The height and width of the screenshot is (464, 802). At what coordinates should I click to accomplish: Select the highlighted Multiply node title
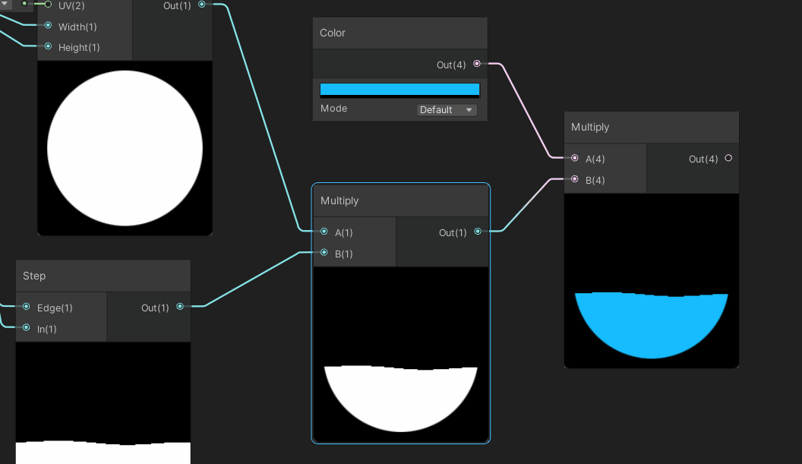[x=401, y=200]
